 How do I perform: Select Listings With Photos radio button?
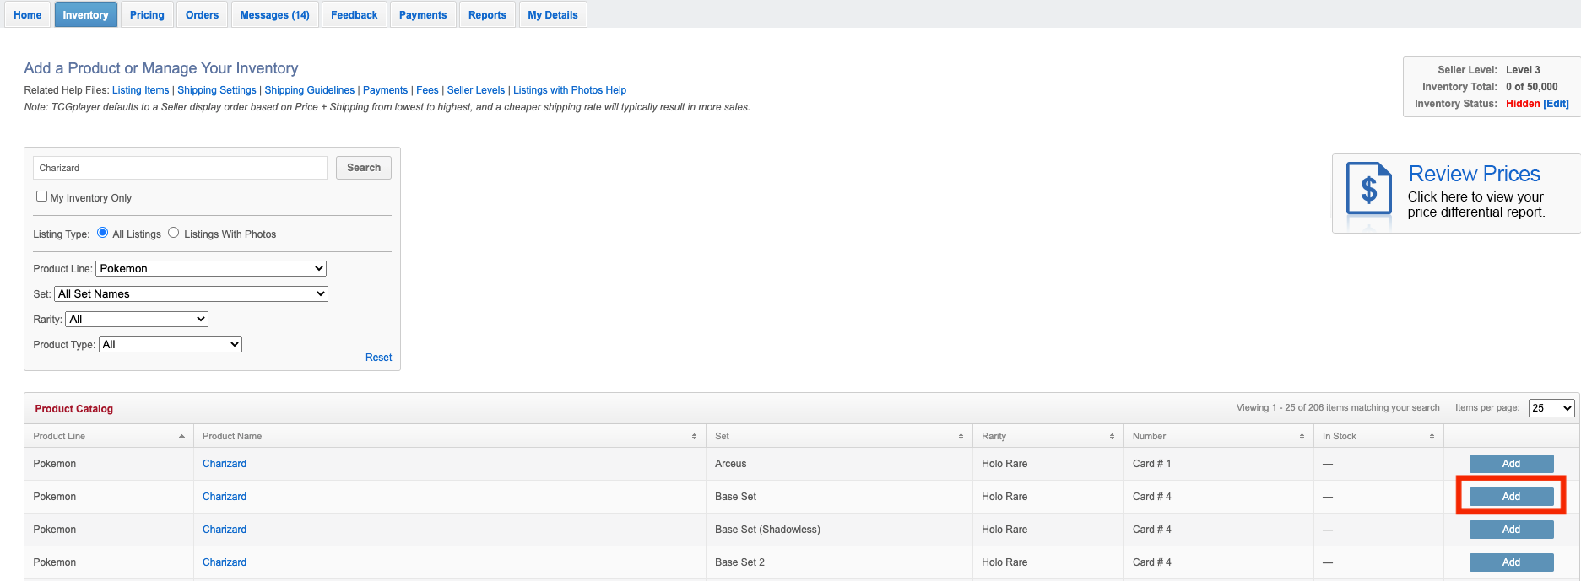coord(174,233)
